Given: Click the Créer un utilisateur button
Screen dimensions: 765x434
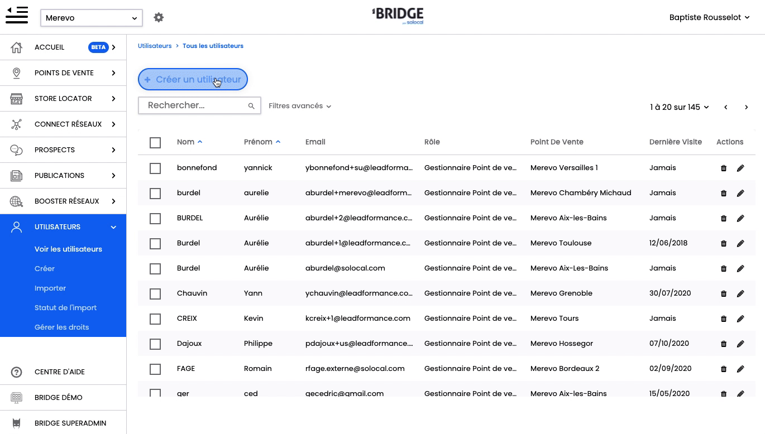Looking at the screenshot, I should click(193, 79).
